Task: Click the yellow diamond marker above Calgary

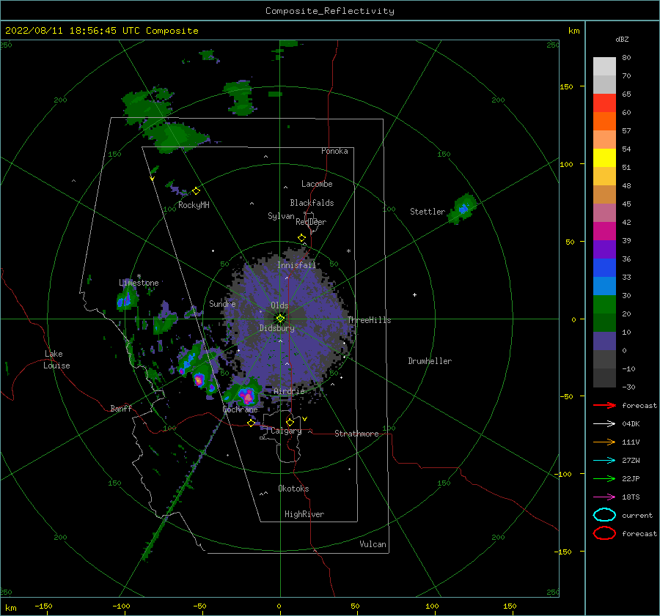Action: pos(290,422)
